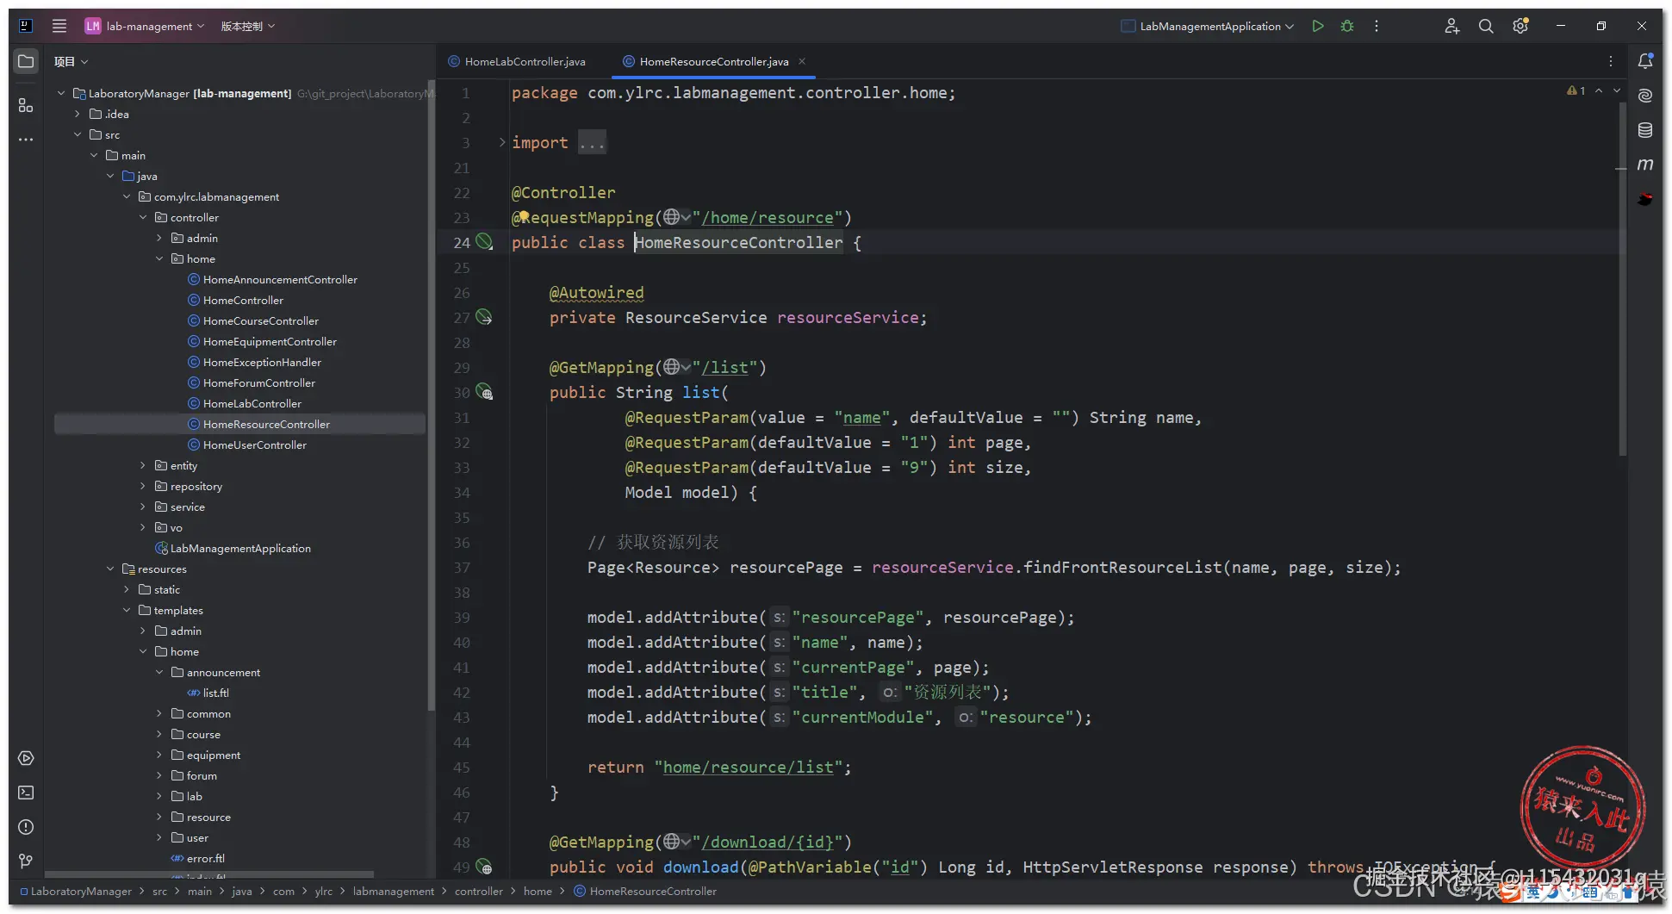
Task: Close the HomeResourceController.java tab
Action: (x=802, y=61)
